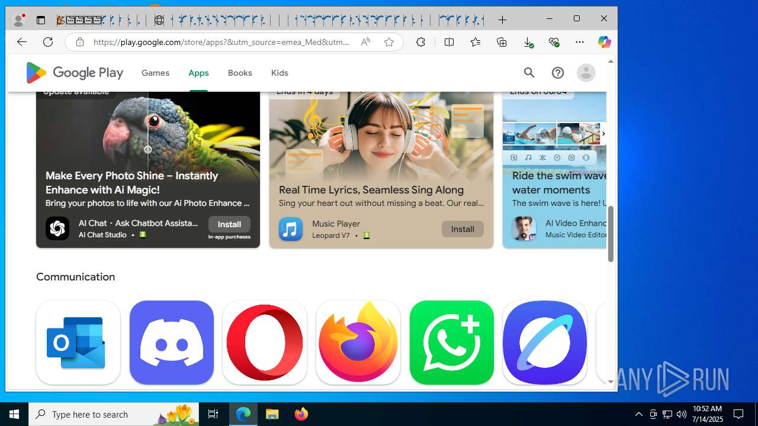Click the Communication section heading

pyautogui.click(x=75, y=277)
